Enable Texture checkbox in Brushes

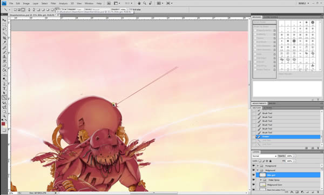tap(255, 38)
